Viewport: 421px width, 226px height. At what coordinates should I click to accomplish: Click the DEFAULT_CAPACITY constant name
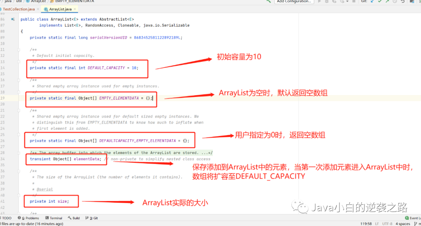pyautogui.click(x=106, y=68)
